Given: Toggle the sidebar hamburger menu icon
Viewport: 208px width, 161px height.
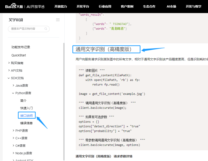Looking at the screenshot, I should click(x=58, y=20).
